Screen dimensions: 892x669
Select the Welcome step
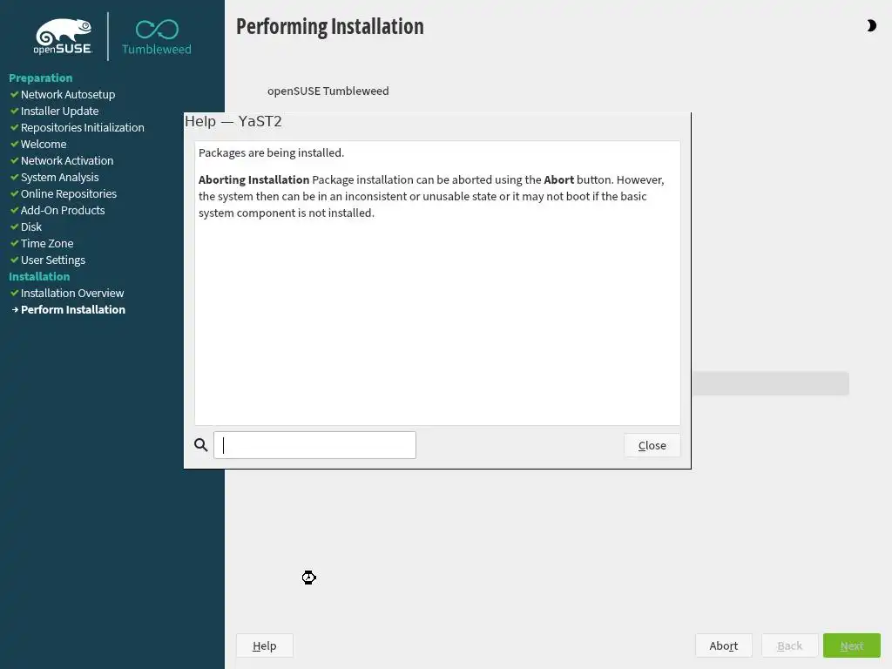[x=44, y=144]
